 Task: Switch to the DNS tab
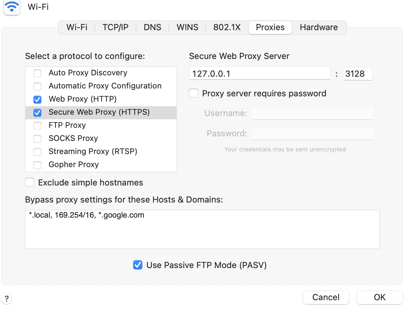pos(153,27)
